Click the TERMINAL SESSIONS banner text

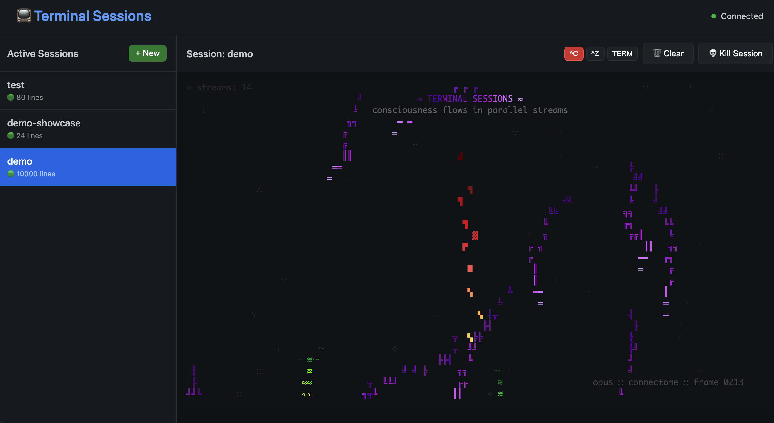click(x=470, y=99)
